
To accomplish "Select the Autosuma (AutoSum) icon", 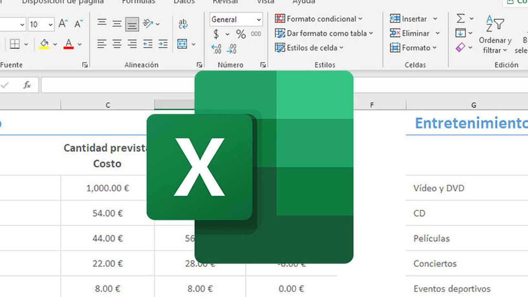I will coord(461,19).
